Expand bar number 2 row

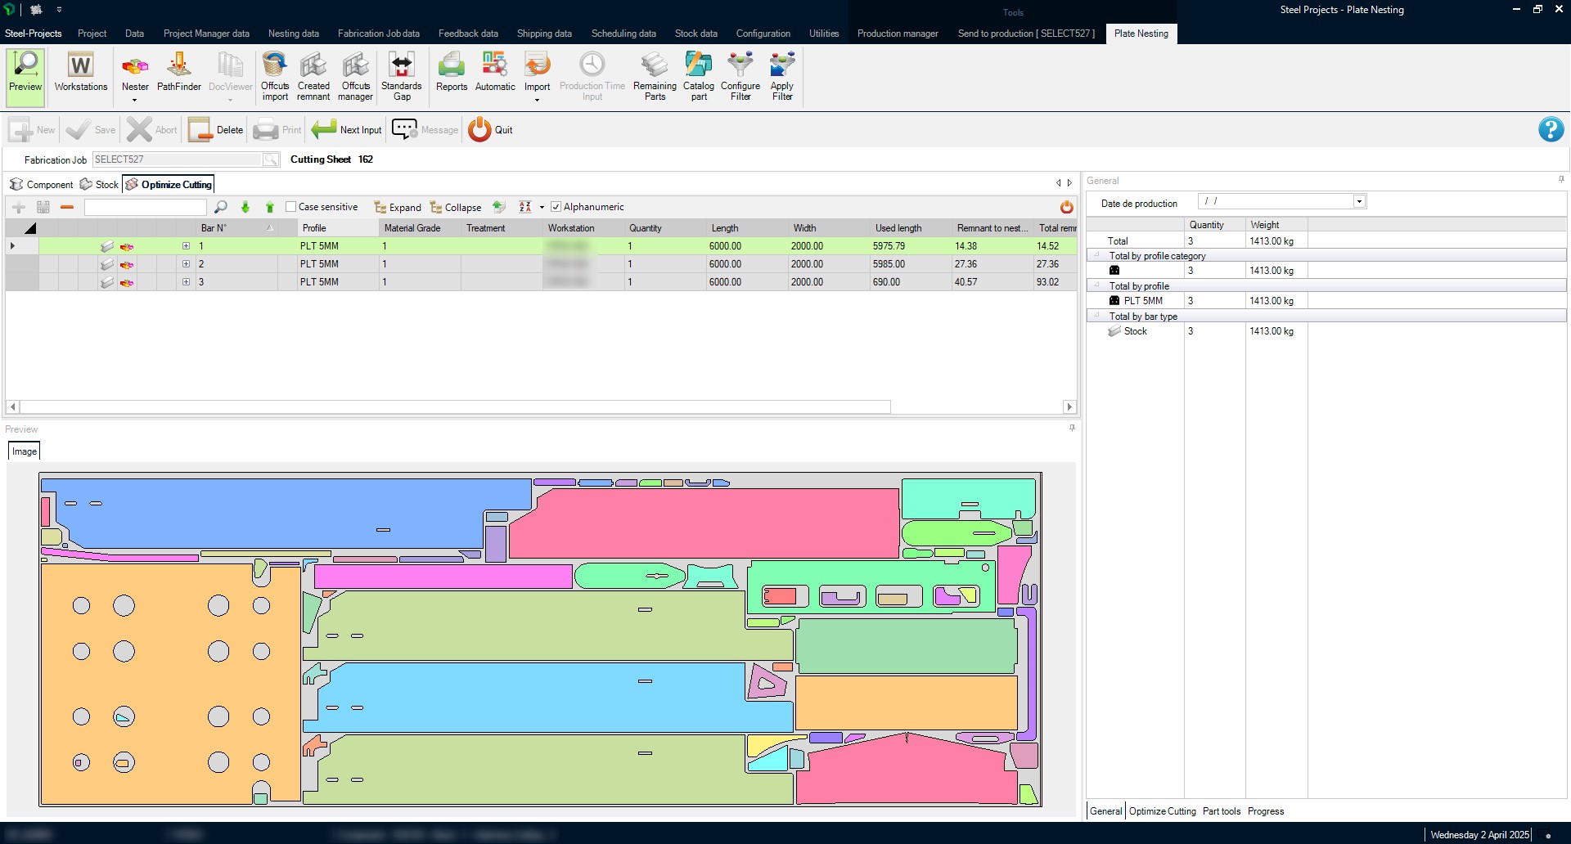(186, 264)
